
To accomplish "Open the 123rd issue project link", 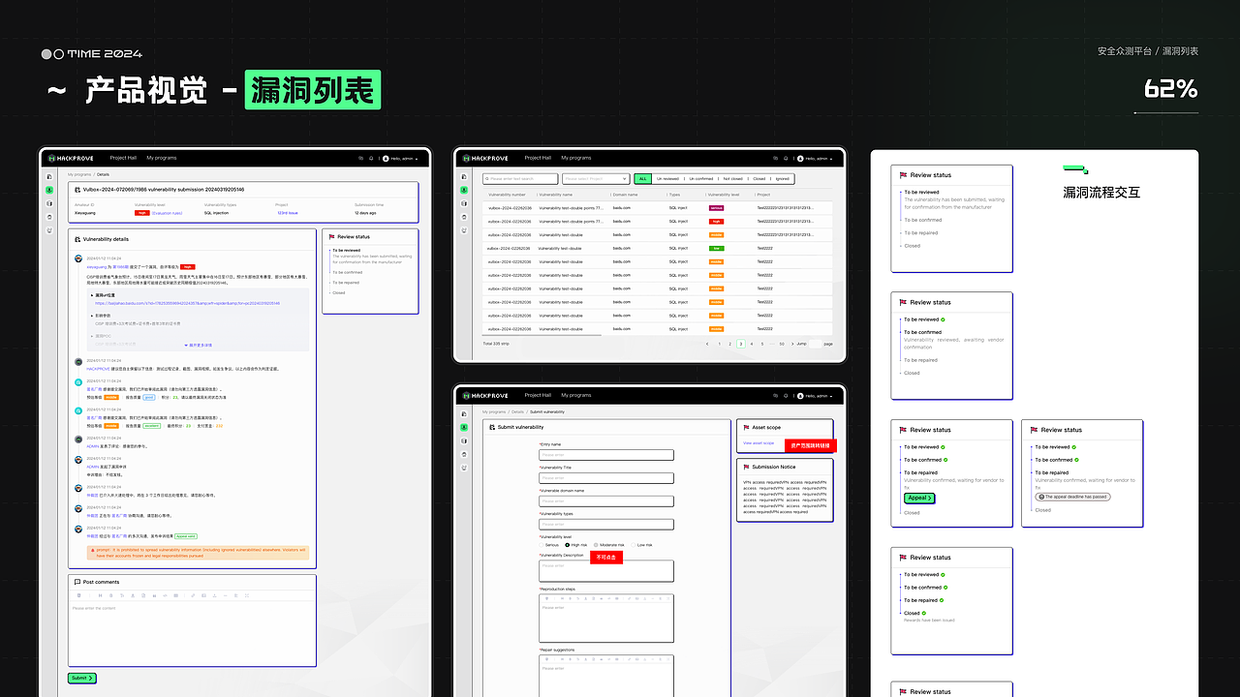I will tap(288, 213).
